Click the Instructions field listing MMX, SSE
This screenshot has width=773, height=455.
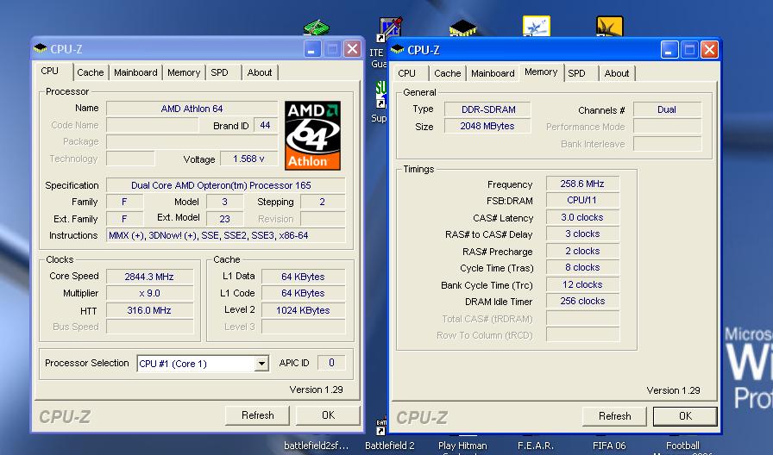[226, 235]
